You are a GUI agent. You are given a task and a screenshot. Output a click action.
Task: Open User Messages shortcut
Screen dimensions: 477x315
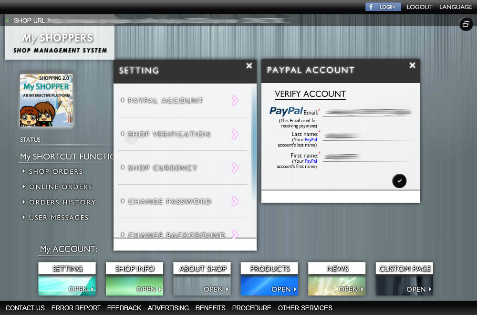[x=59, y=217]
